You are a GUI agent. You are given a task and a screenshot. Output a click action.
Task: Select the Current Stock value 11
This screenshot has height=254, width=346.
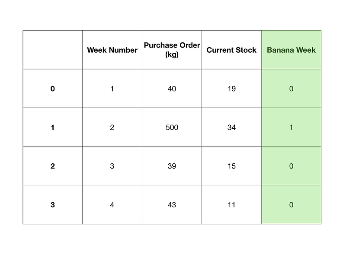point(231,205)
